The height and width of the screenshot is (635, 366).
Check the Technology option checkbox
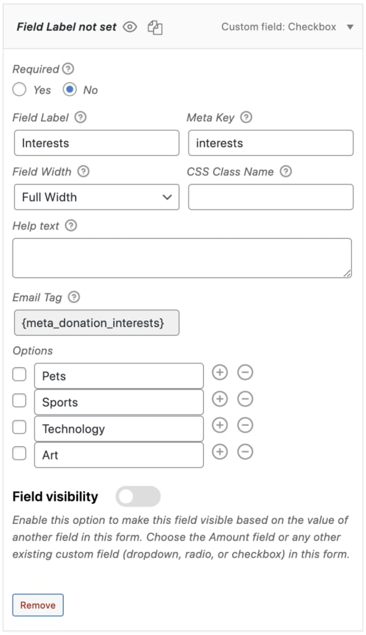[19, 427]
